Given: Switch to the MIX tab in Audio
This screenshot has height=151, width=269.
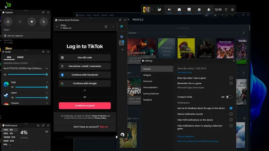Looking at the screenshot, I should pos(9,57).
